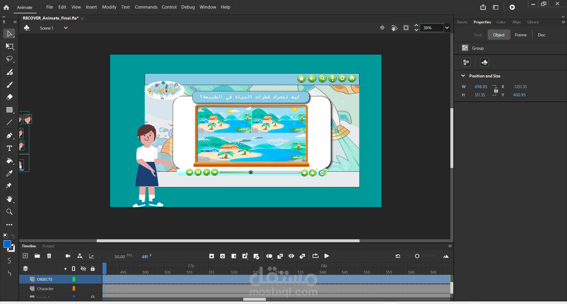Open the Commands menu
The width and height of the screenshot is (567, 304).
146,7
